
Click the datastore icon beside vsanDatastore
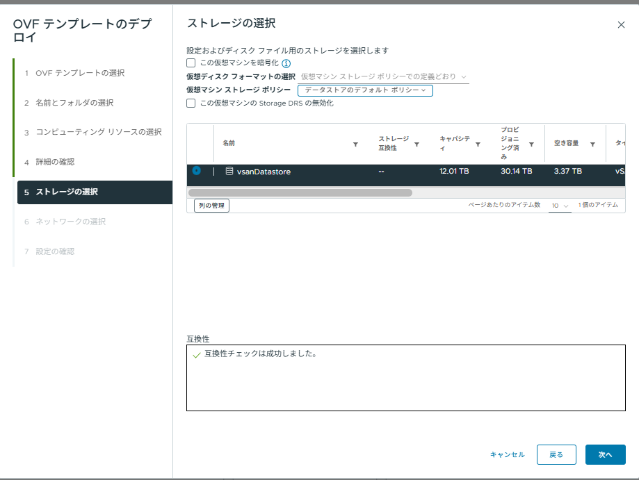pos(229,172)
